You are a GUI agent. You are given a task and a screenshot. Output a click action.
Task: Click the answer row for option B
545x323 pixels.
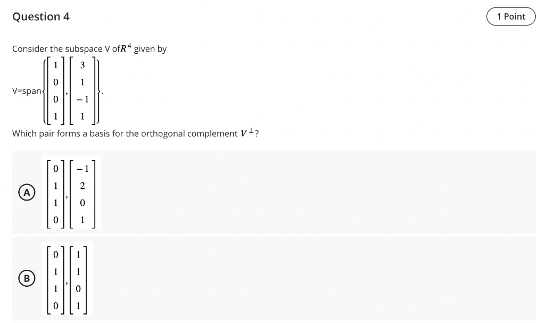pos(274,278)
